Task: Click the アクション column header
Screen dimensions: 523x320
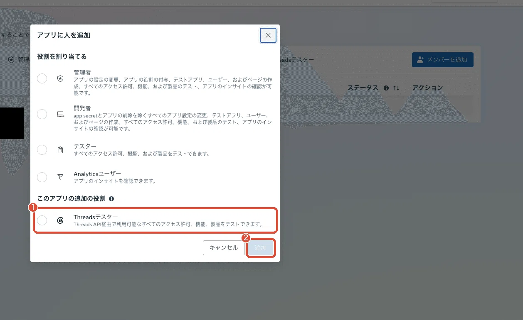Action: [427, 88]
